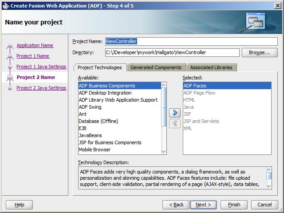Go to Application Name step

(x=35, y=45)
